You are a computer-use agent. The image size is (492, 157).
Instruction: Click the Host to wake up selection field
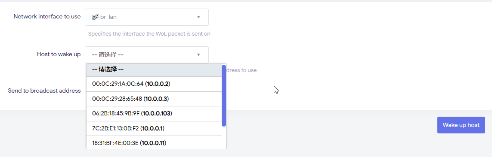pos(146,55)
